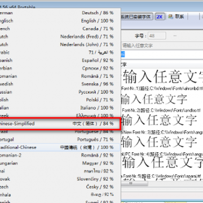Click the 联系 contact people icon
Image resolution: width=203 pixels, height=203 pixels.
[171, 16]
